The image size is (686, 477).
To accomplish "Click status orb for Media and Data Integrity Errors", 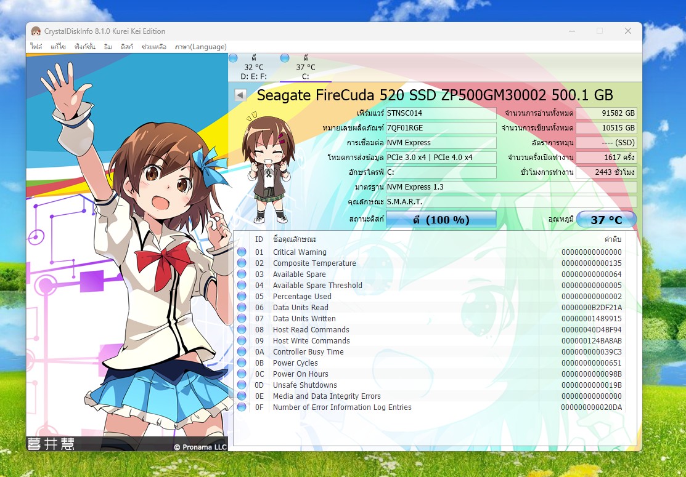I will (x=242, y=396).
